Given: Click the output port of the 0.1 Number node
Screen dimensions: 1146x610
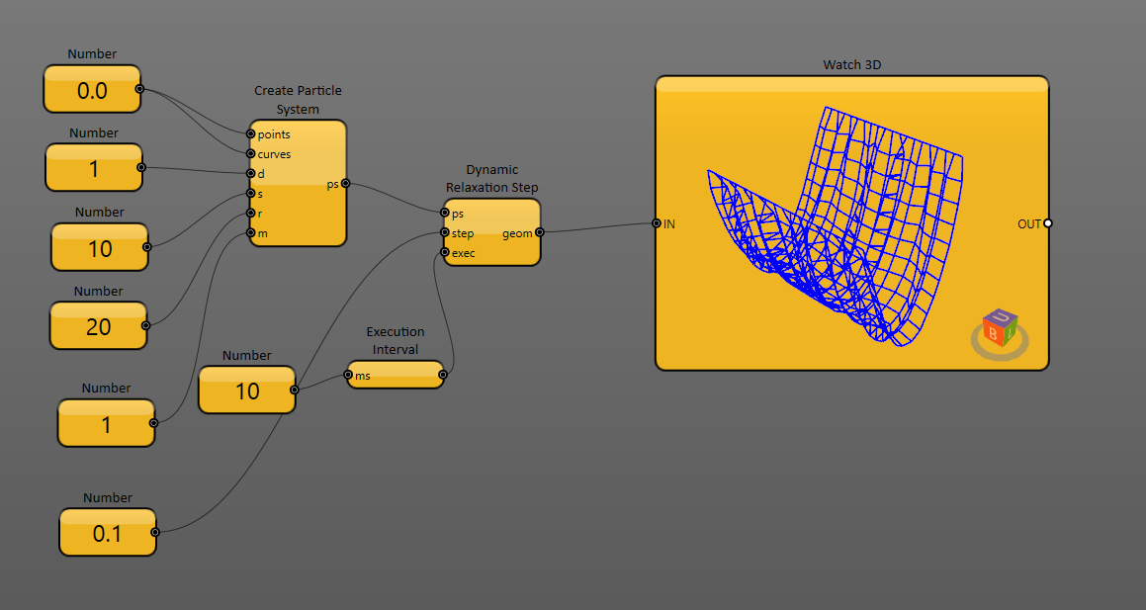Looking at the screenshot, I should pyautogui.click(x=155, y=532).
